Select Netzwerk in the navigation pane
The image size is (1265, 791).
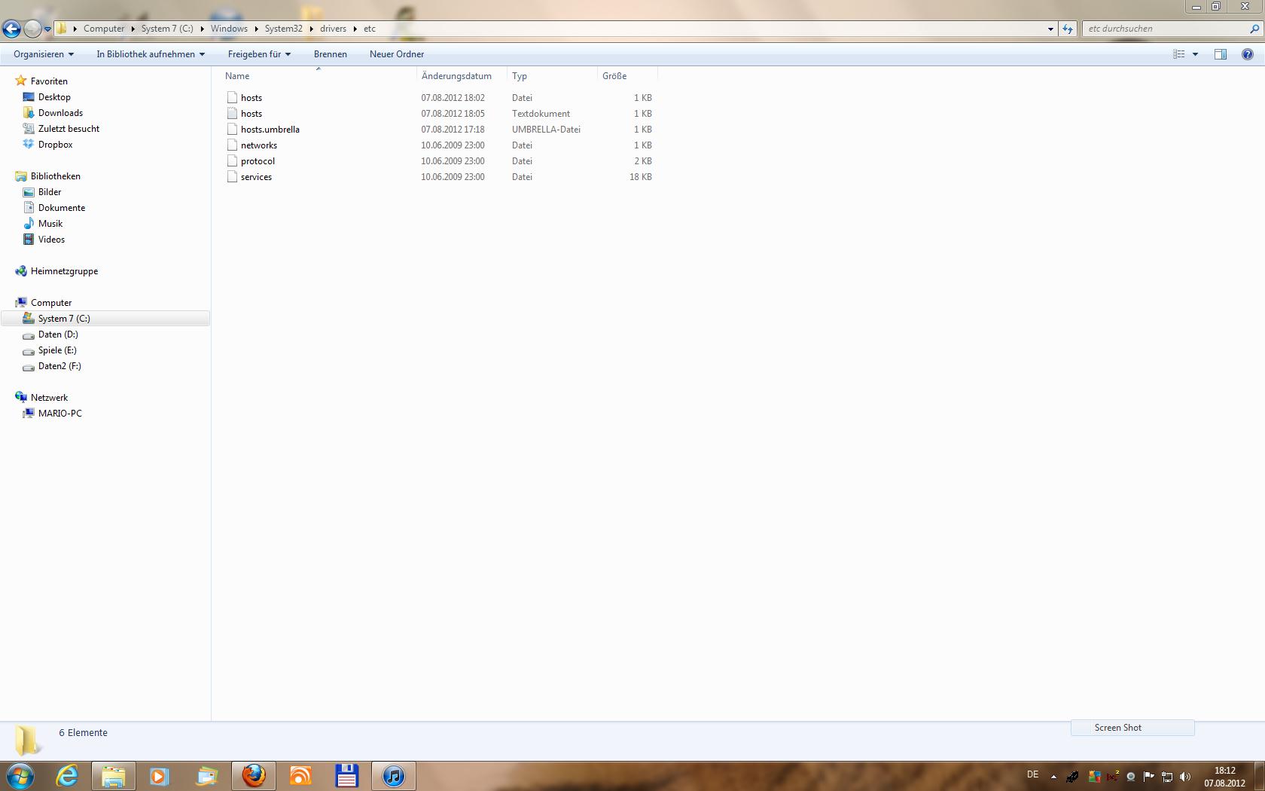point(49,398)
